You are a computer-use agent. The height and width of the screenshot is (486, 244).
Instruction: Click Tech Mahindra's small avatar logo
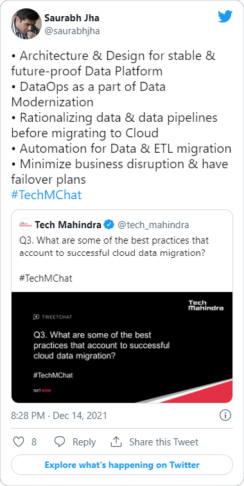(25, 224)
